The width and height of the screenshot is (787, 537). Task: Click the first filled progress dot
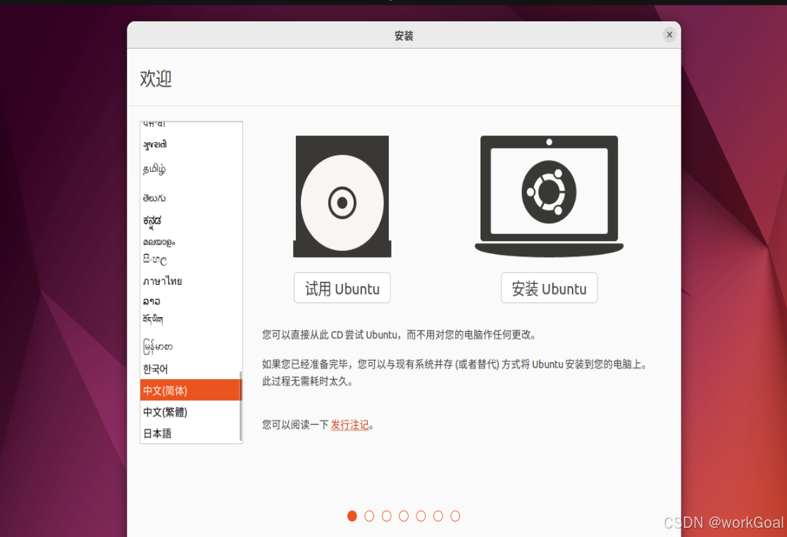(x=352, y=516)
